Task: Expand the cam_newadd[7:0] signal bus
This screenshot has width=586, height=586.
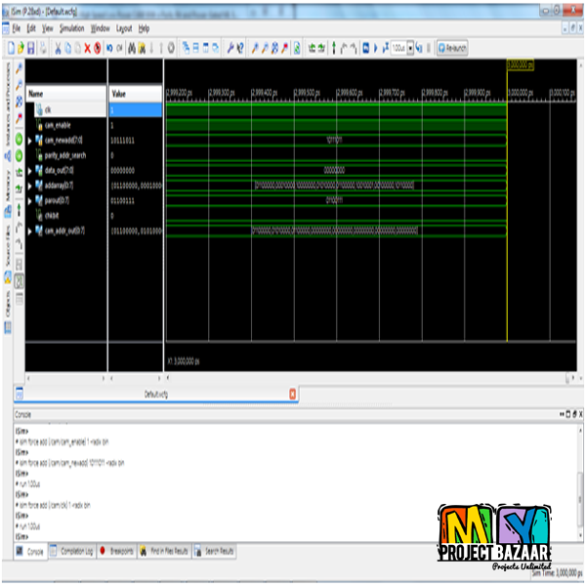Action: (30, 140)
